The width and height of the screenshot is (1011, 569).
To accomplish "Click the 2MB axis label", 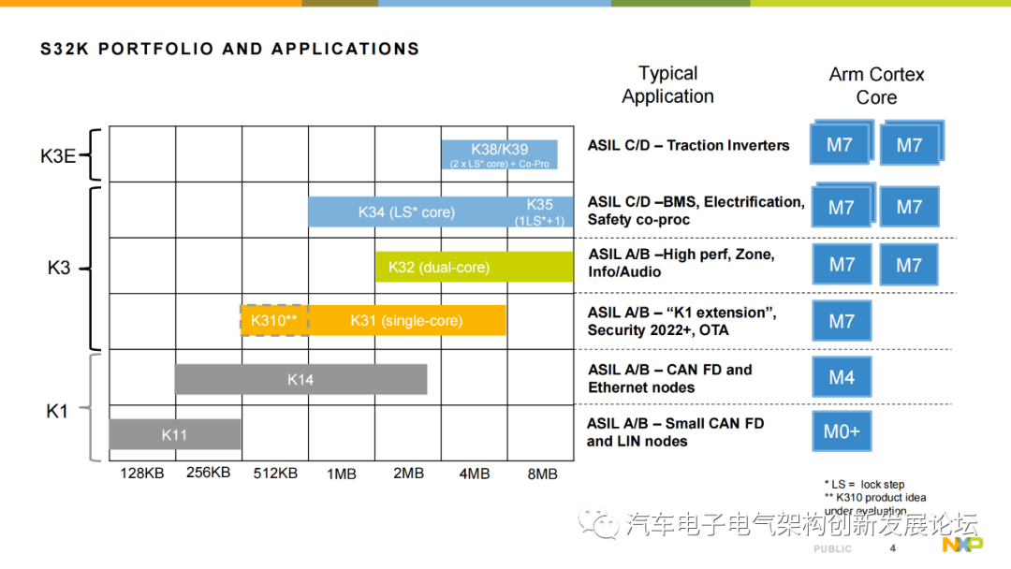I will (x=409, y=474).
